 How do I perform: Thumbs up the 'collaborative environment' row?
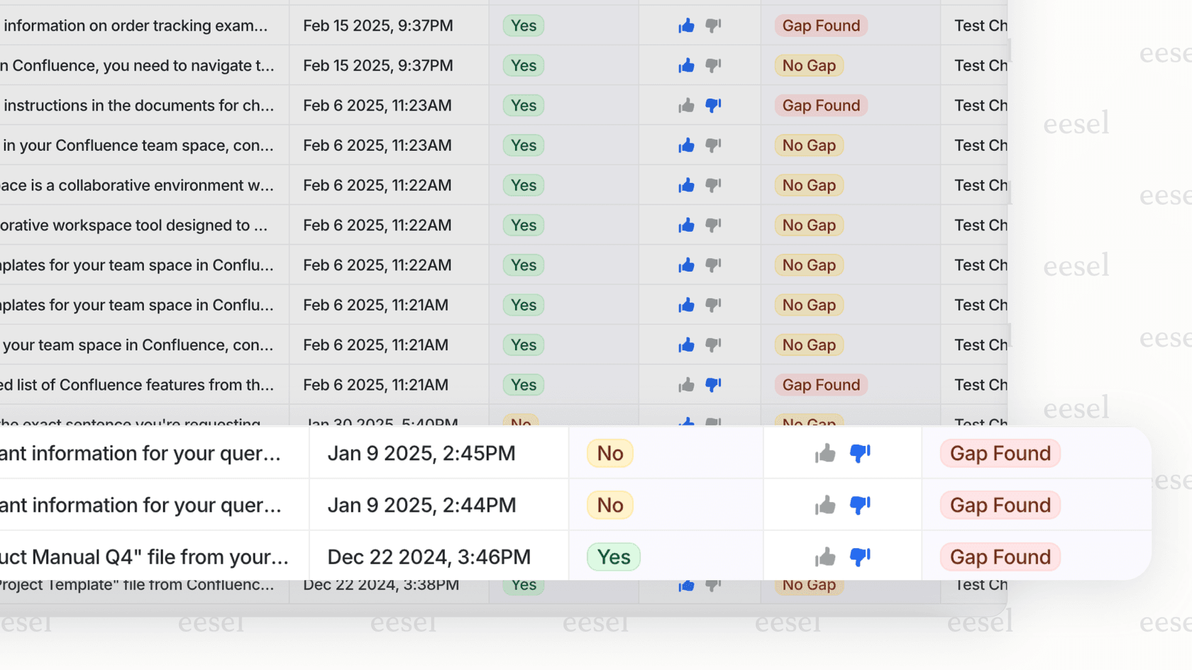[x=686, y=185]
